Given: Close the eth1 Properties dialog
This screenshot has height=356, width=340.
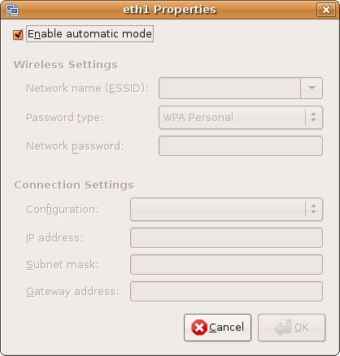Looking at the screenshot, I should [326, 10].
